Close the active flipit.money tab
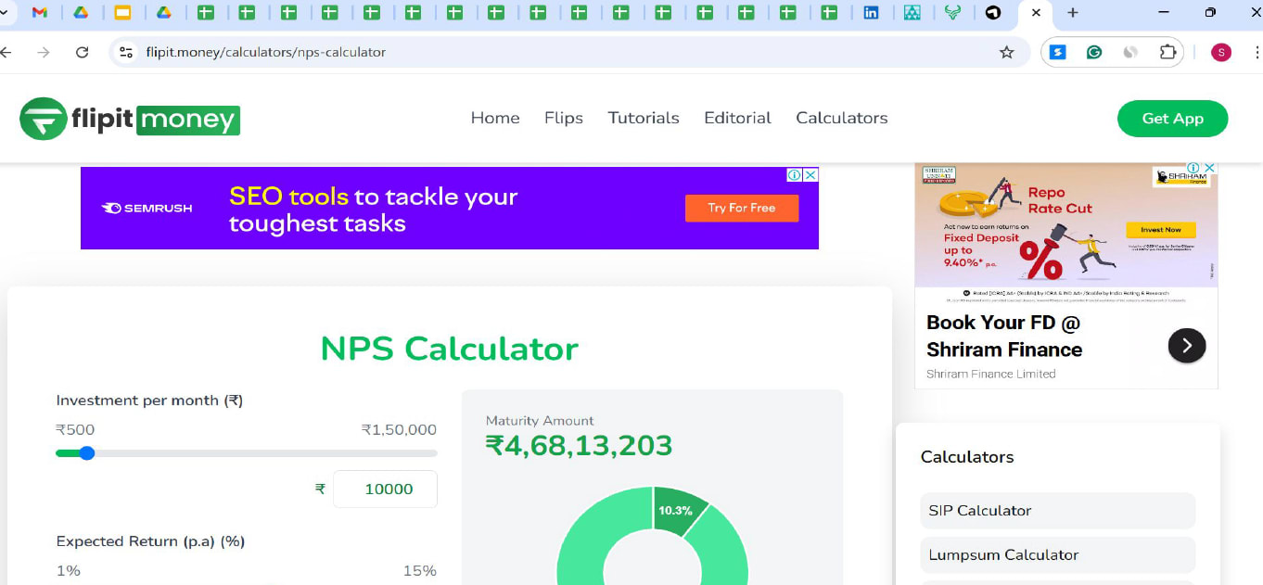This screenshot has width=1263, height=585. point(1036,13)
